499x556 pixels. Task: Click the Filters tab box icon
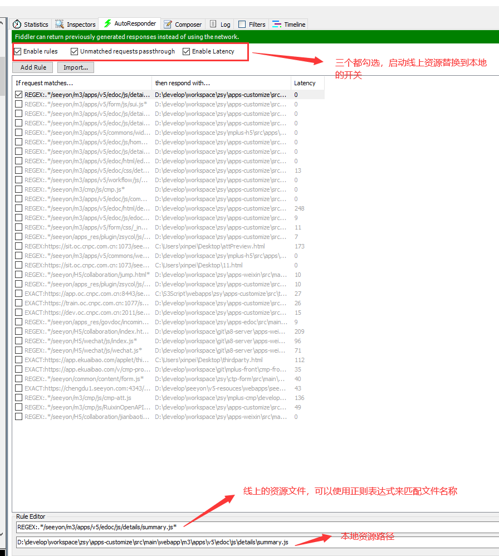coord(242,24)
